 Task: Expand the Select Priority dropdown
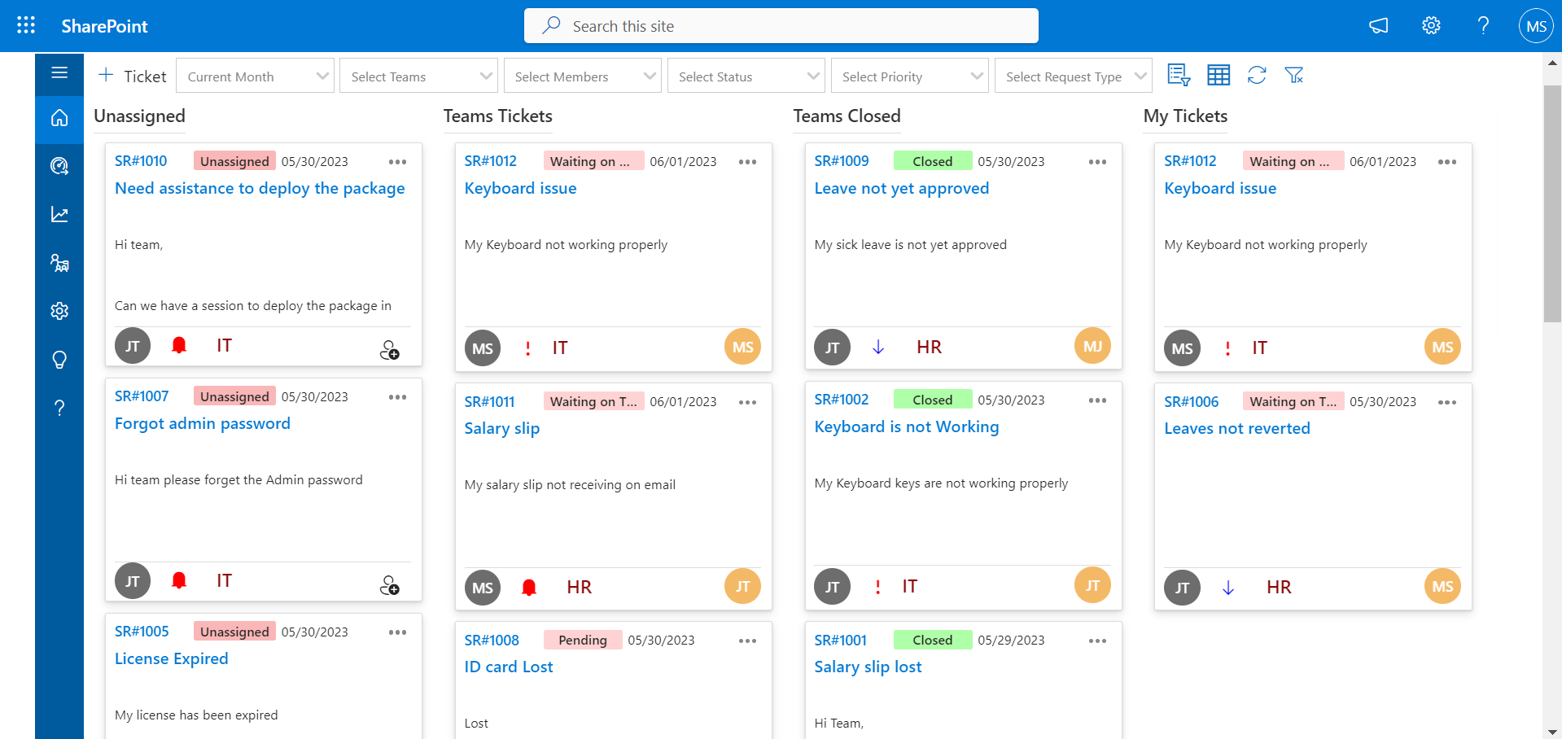click(910, 76)
